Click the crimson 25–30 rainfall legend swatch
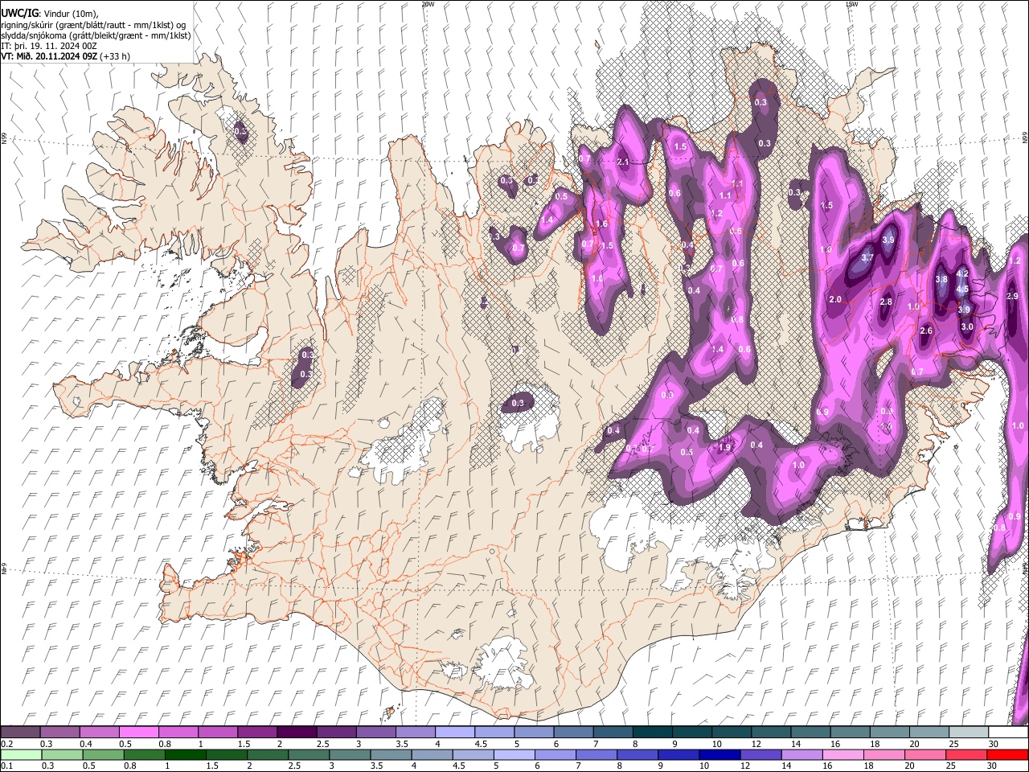The height and width of the screenshot is (772, 1029). pyautogui.click(x=966, y=754)
